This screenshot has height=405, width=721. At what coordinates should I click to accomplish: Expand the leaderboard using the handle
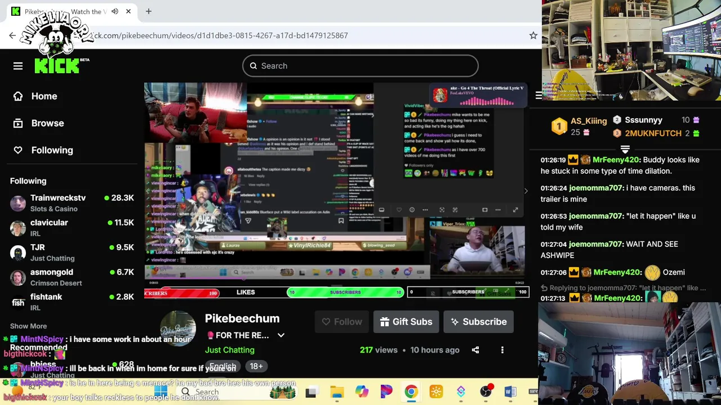point(625,149)
